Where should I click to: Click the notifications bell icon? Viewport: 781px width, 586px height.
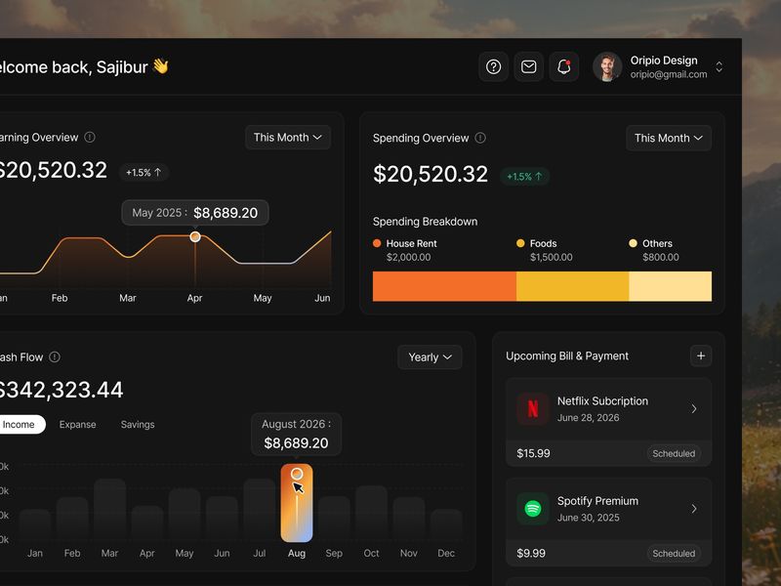[x=563, y=66]
